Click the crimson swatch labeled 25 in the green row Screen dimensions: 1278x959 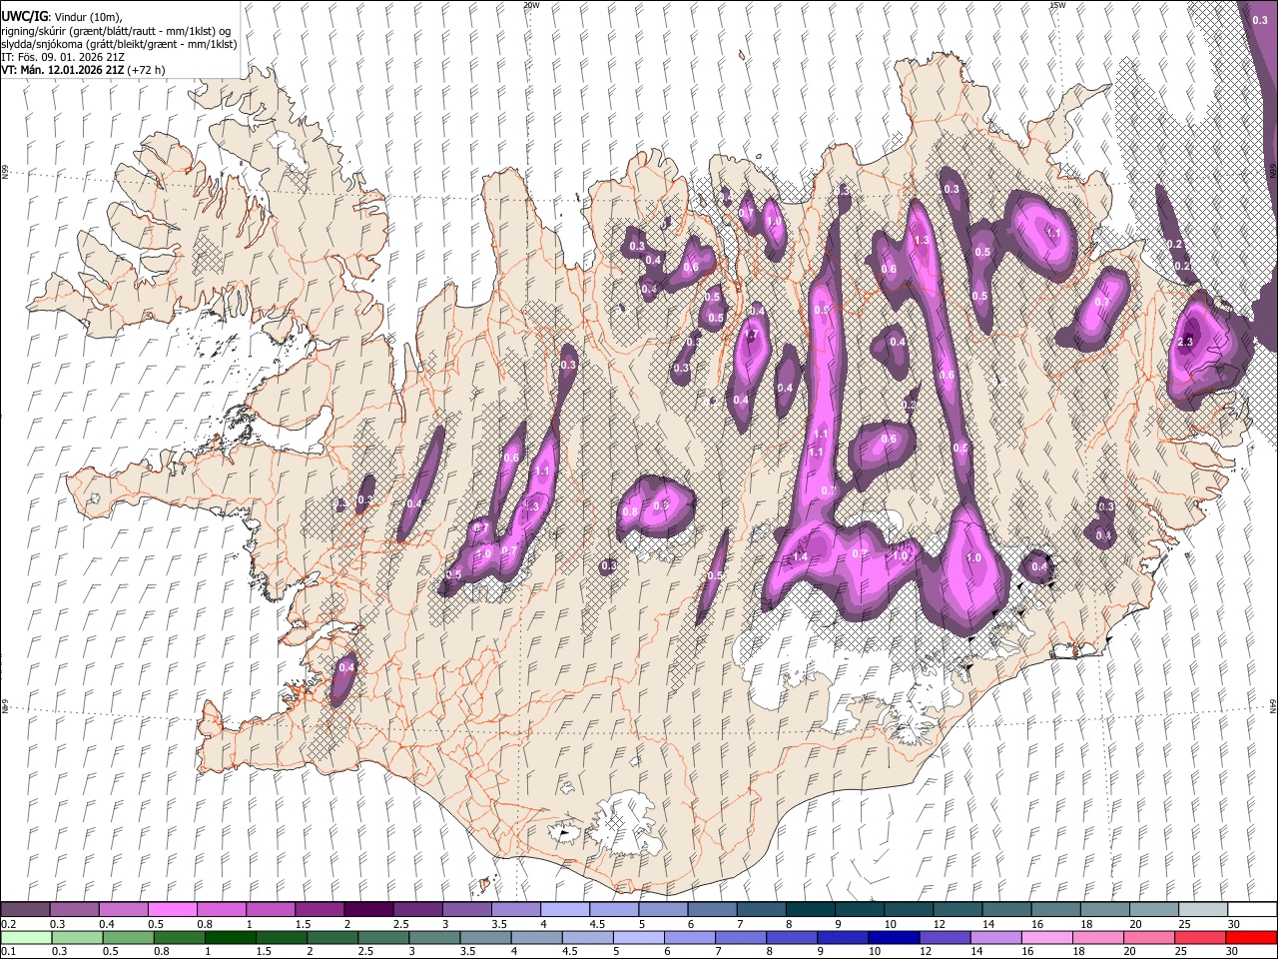pos(1200,937)
